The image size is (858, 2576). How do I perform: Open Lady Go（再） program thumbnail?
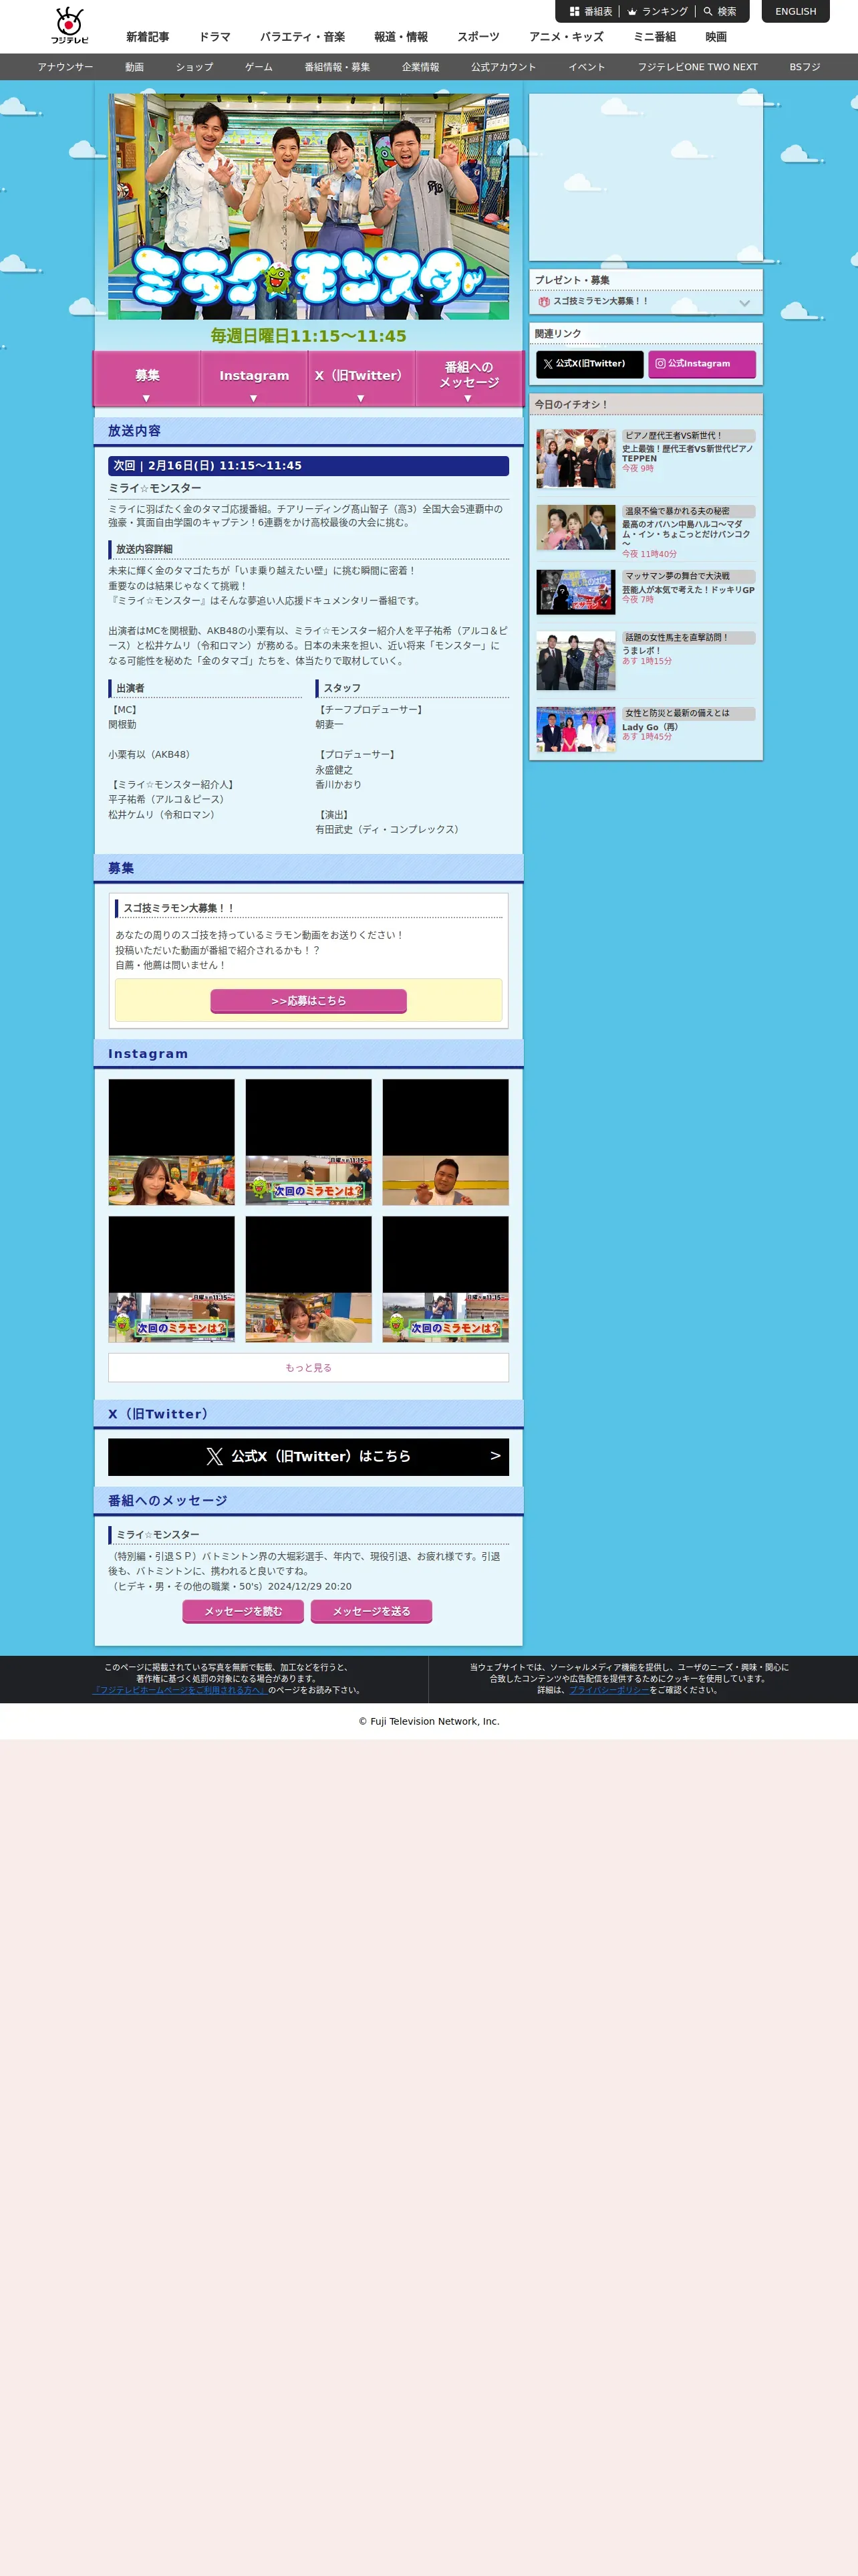[575, 729]
